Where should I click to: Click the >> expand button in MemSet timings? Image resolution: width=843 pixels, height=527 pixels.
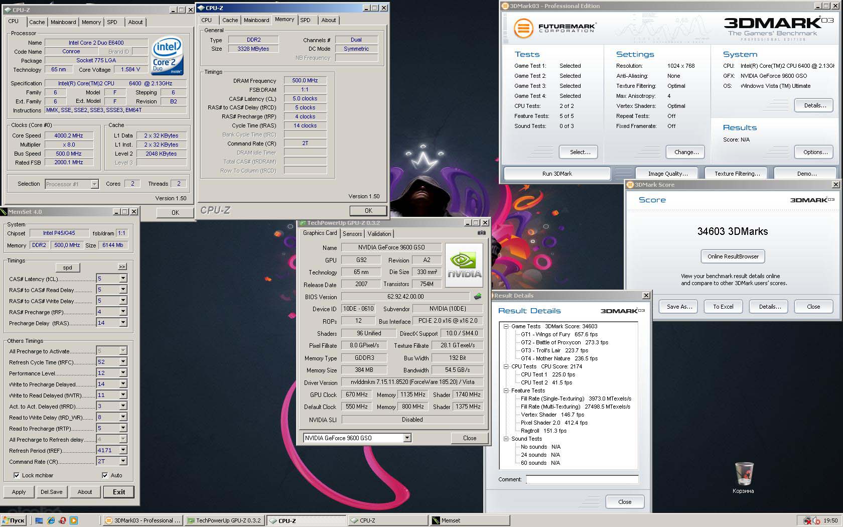click(x=122, y=267)
